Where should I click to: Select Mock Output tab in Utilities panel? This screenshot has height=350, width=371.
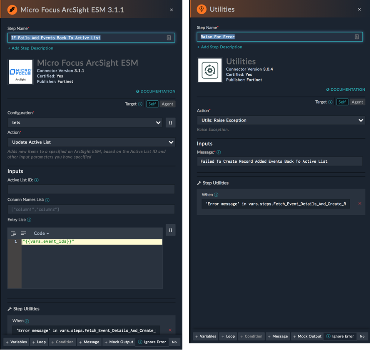(307, 336)
